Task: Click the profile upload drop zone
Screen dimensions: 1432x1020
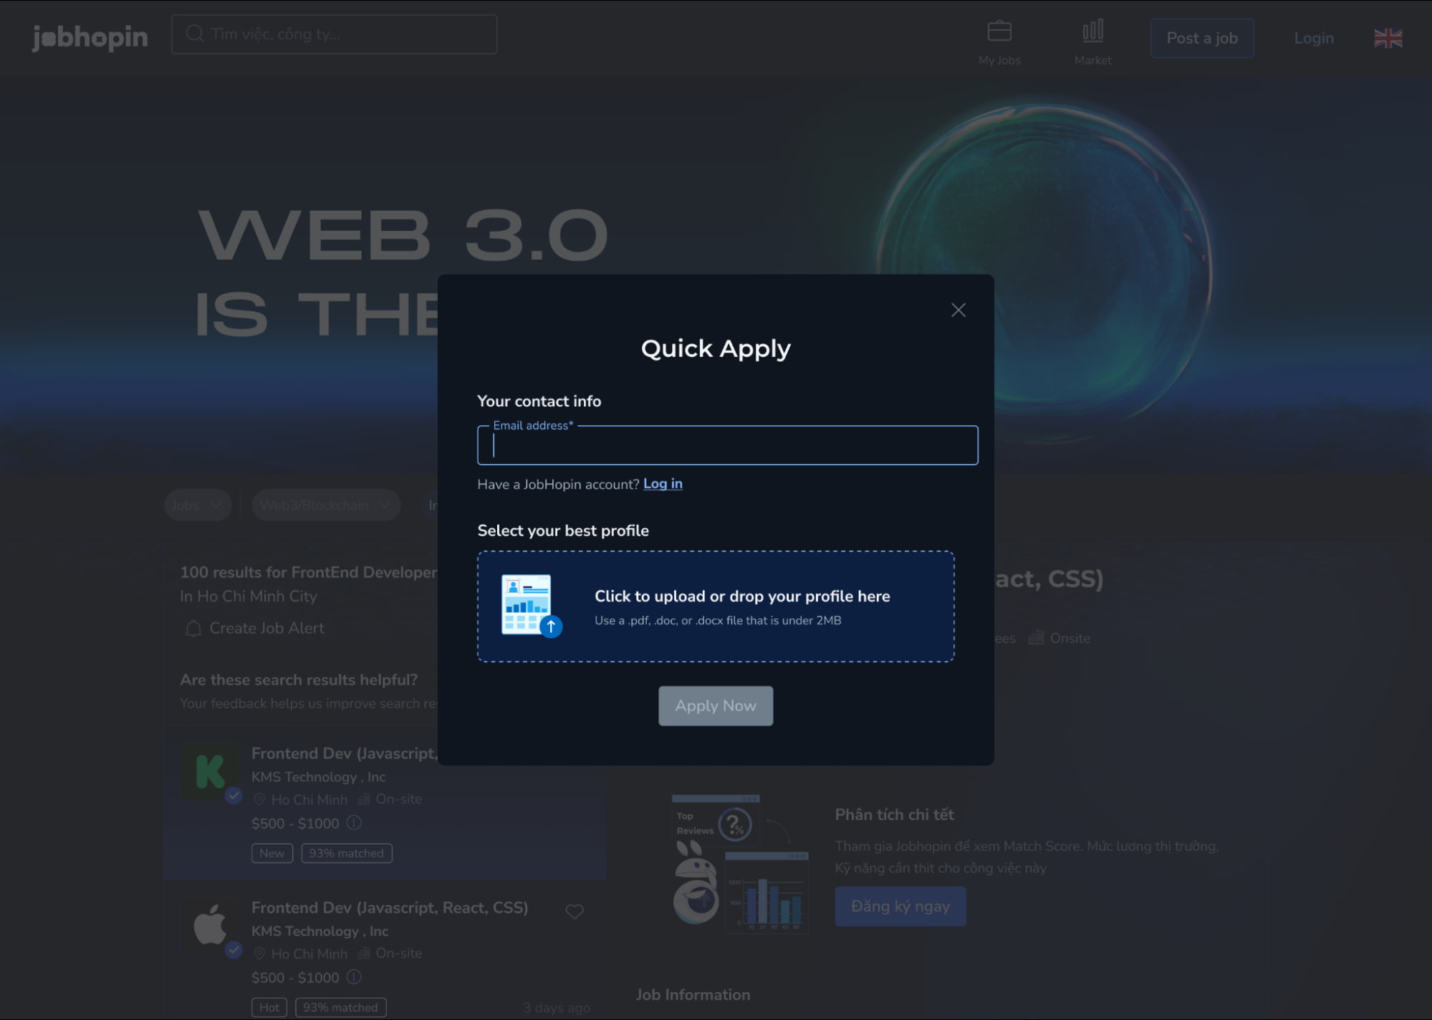Action: pos(715,605)
